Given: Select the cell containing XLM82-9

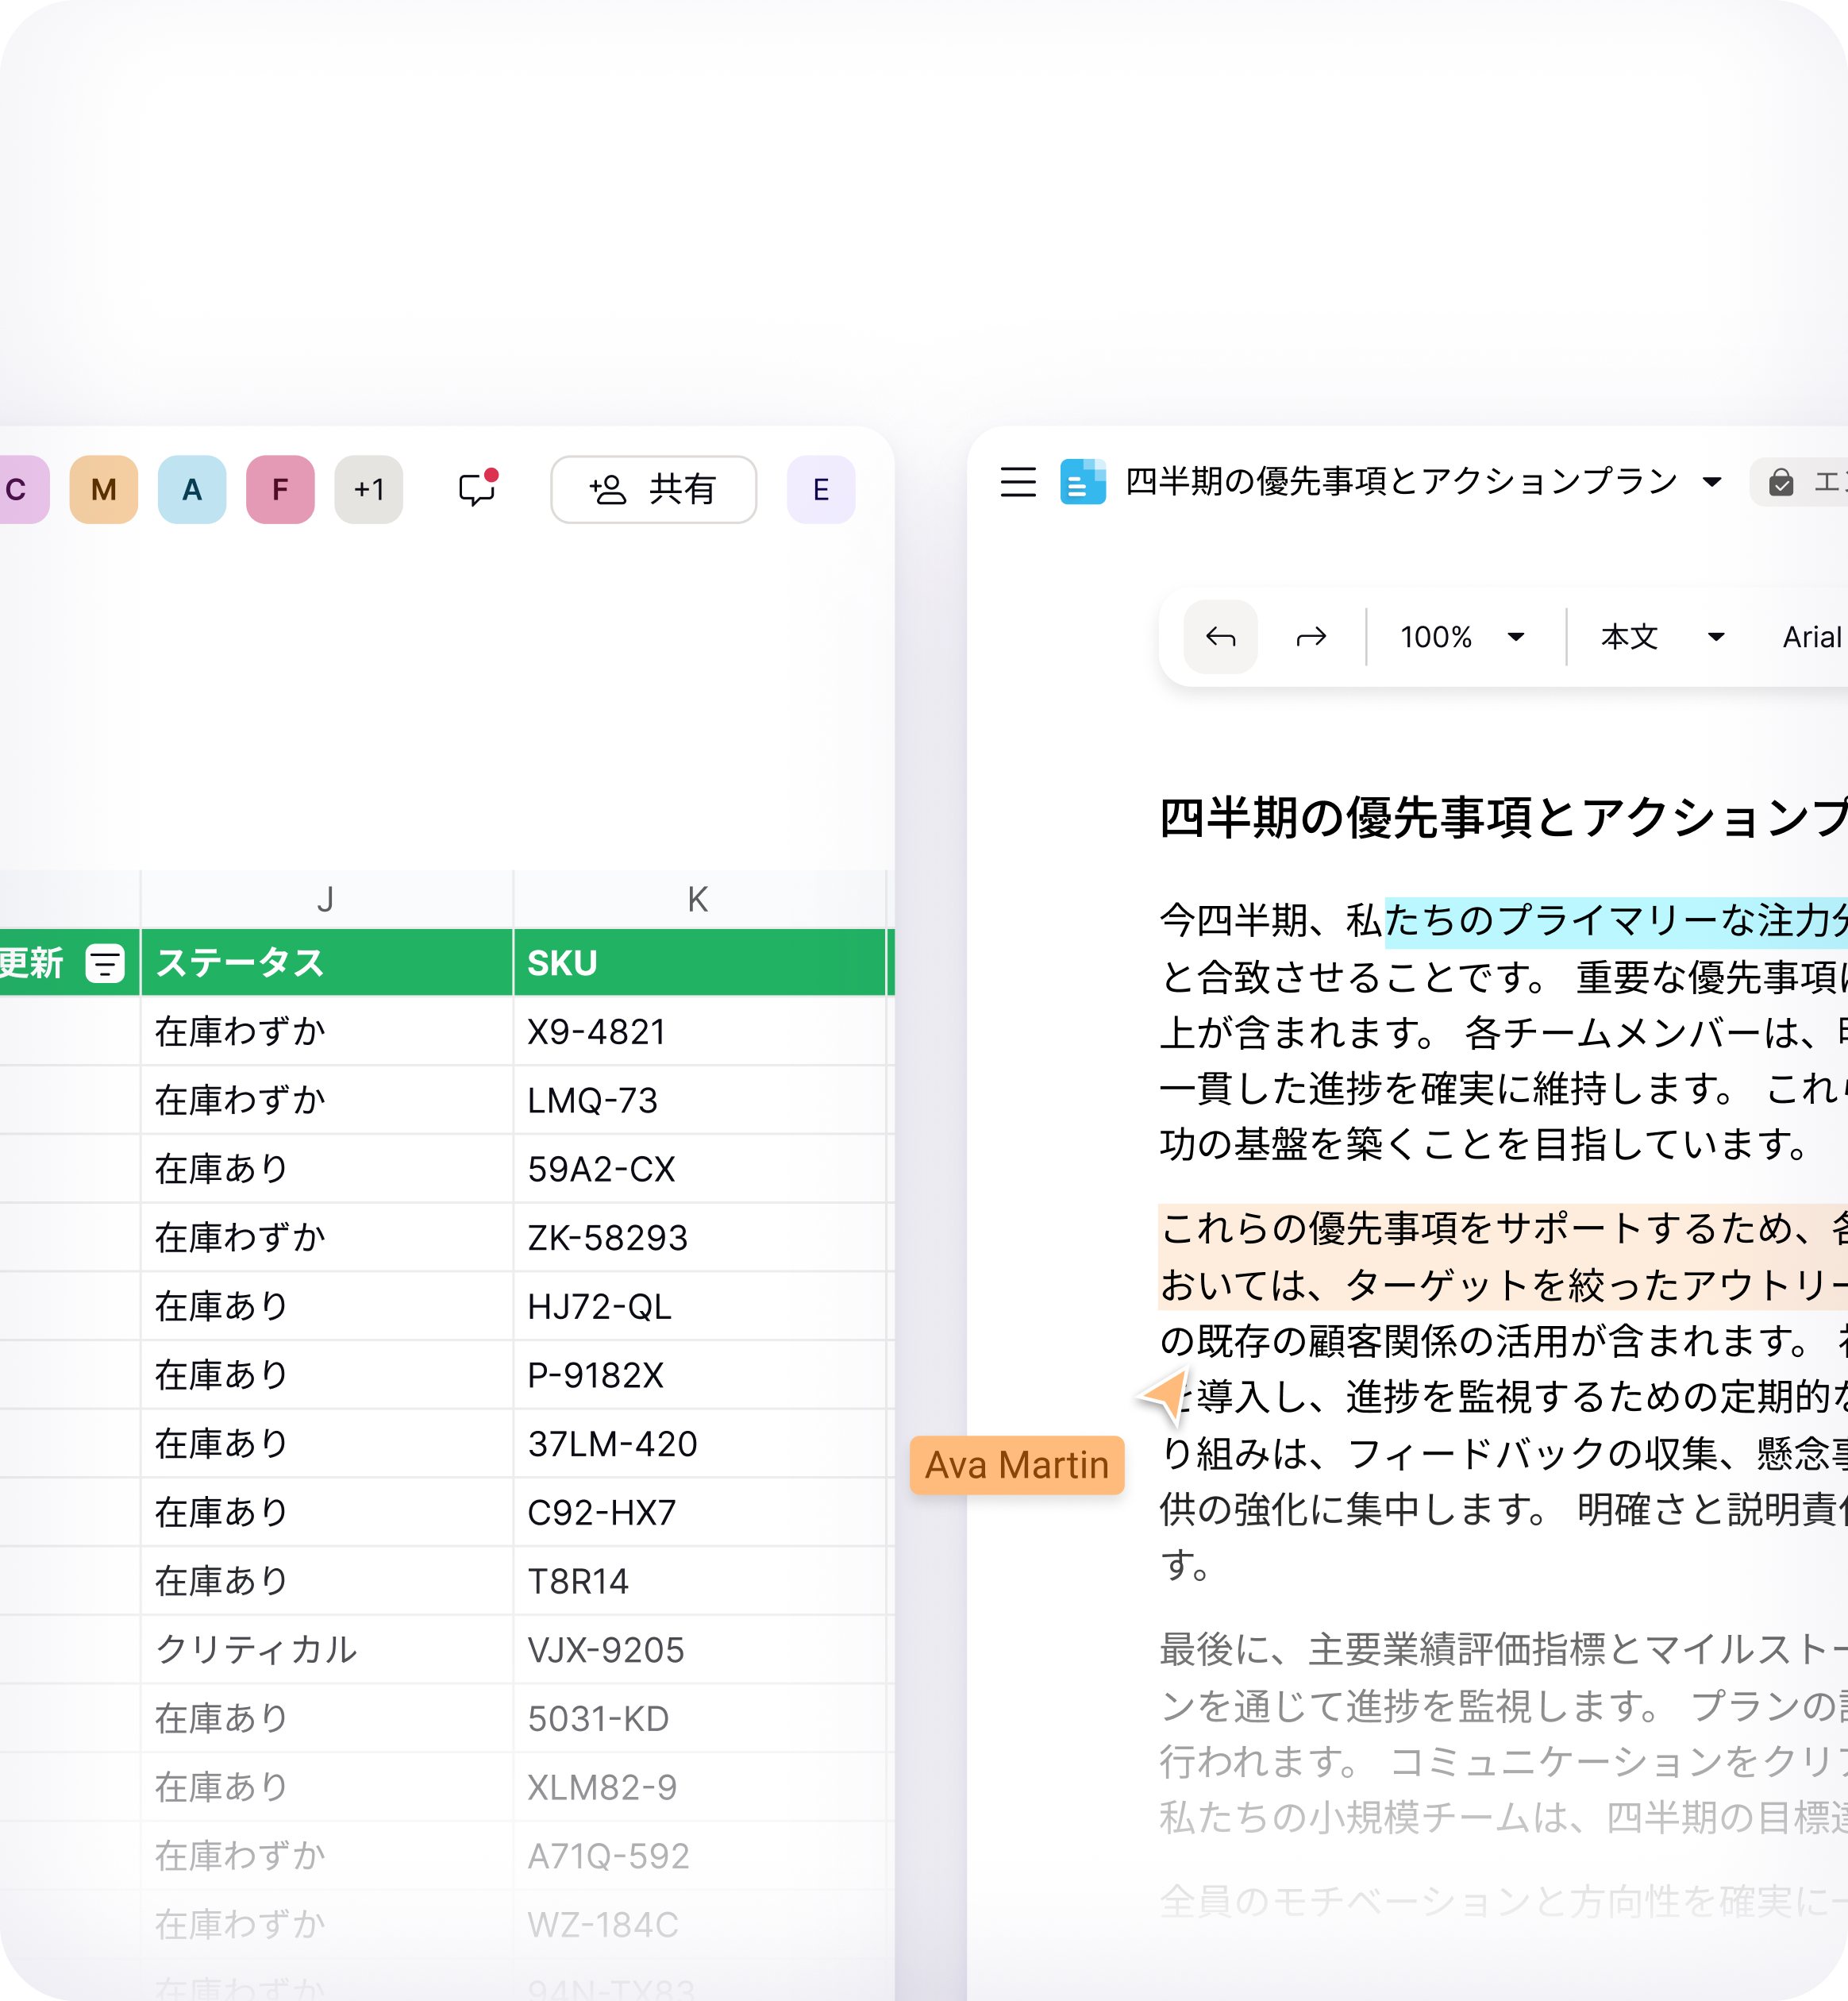Looking at the screenshot, I should pos(699,1787).
